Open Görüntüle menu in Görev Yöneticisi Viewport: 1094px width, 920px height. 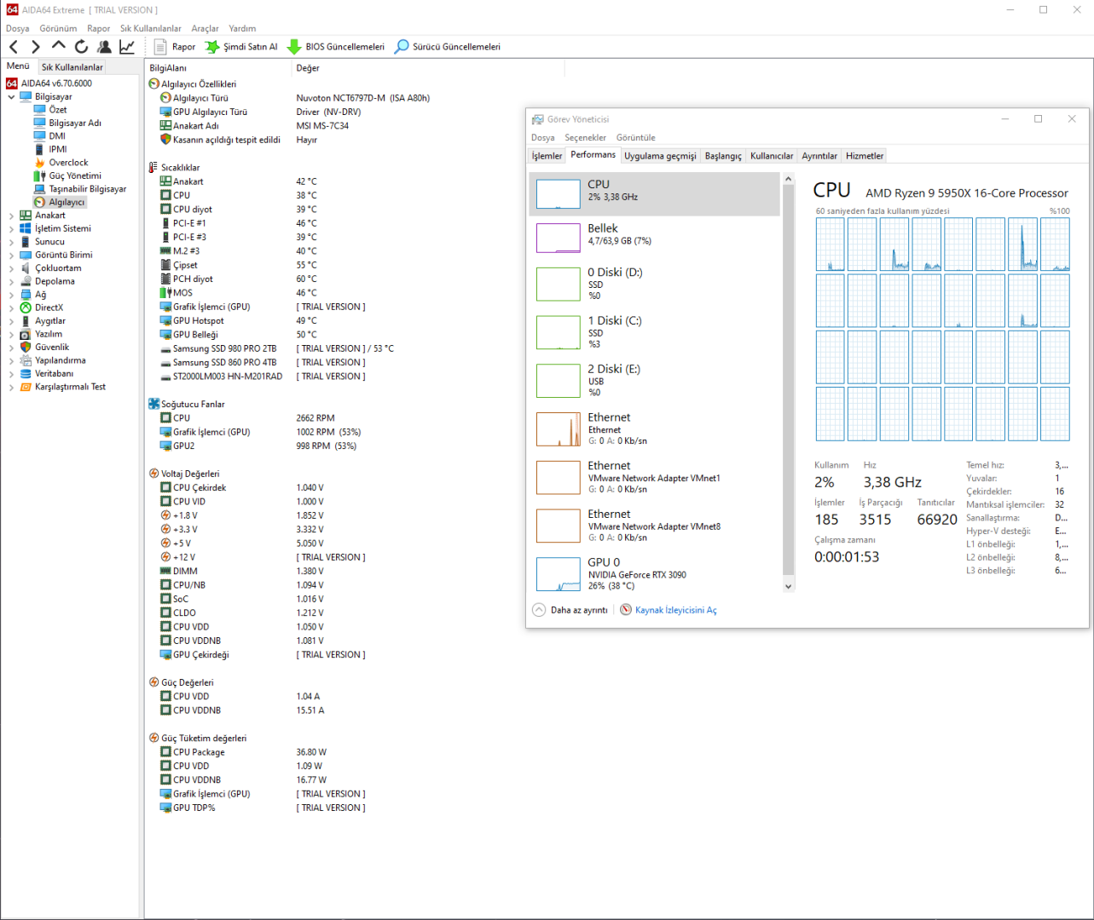[x=636, y=137]
